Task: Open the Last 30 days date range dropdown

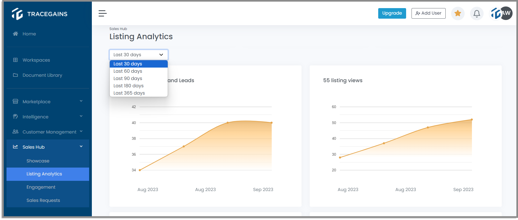Action: pyautogui.click(x=139, y=55)
